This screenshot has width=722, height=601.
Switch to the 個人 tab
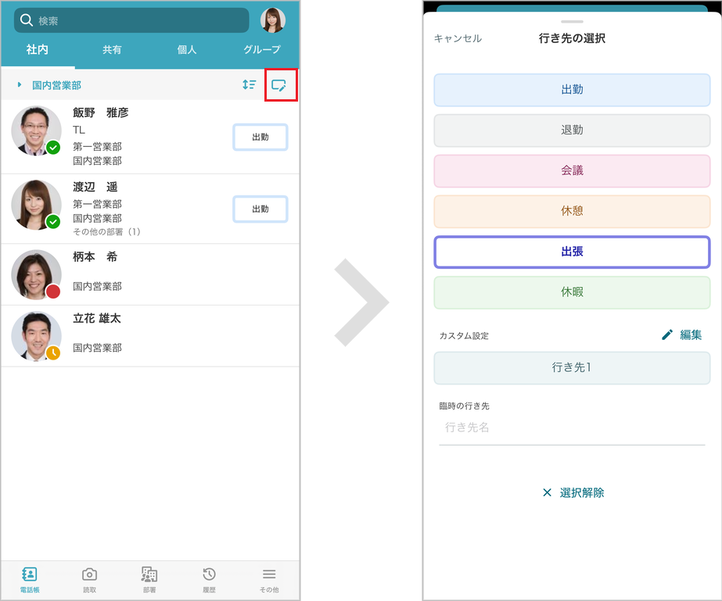pyautogui.click(x=187, y=49)
